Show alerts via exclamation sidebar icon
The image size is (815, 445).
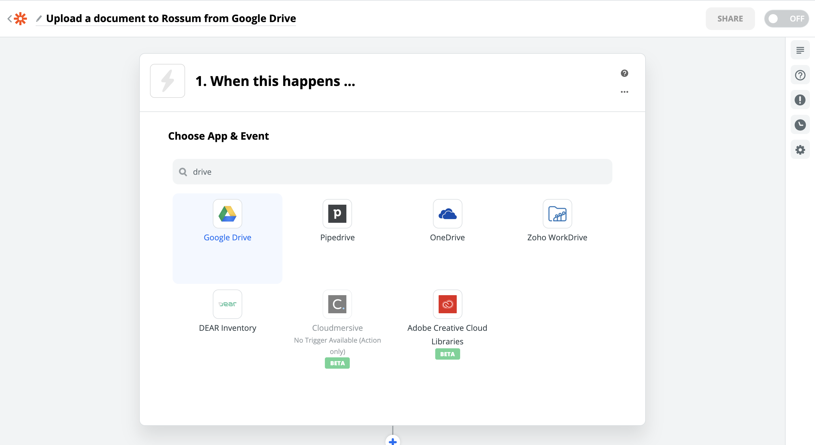799,100
